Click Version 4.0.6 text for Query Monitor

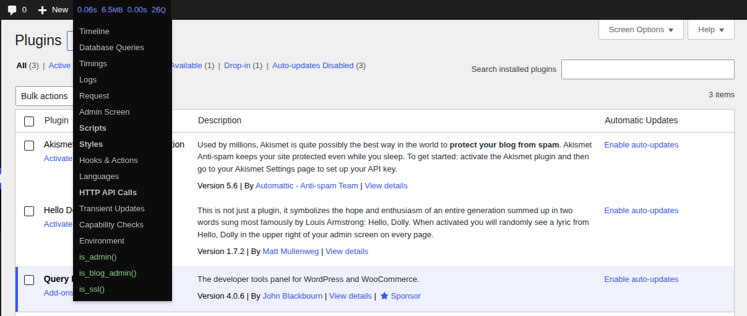tap(221, 296)
